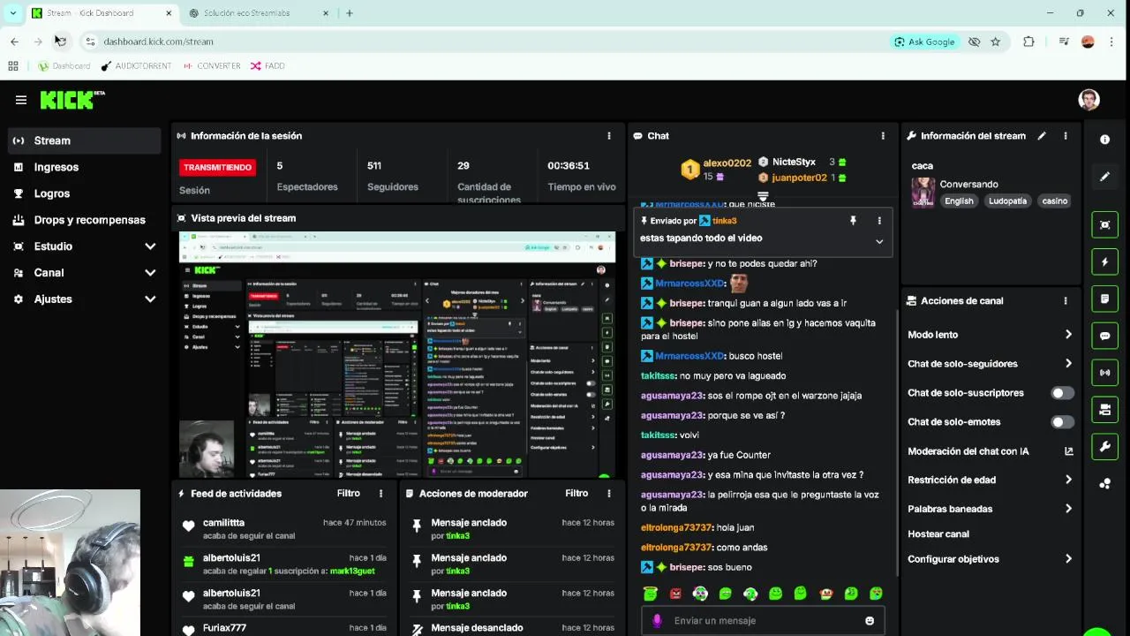Open a new browser tab with the plus button

coord(350,13)
